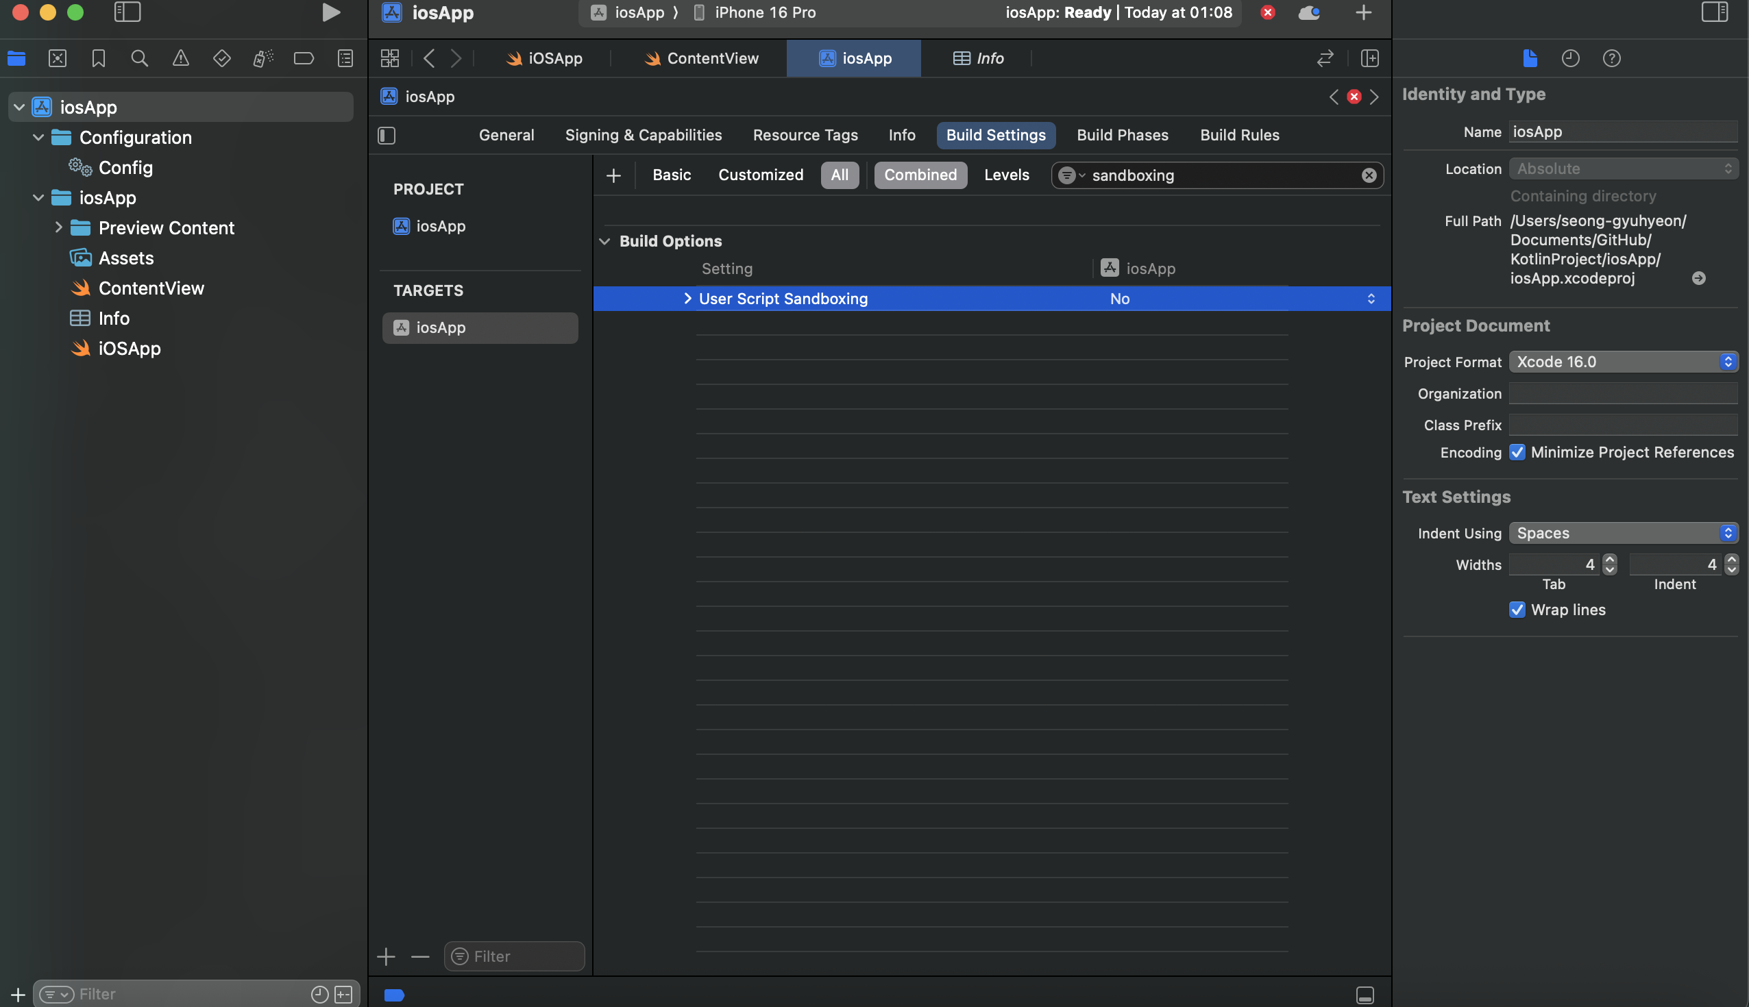
Task: Expand the Preview Content folder
Action: point(59,227)
